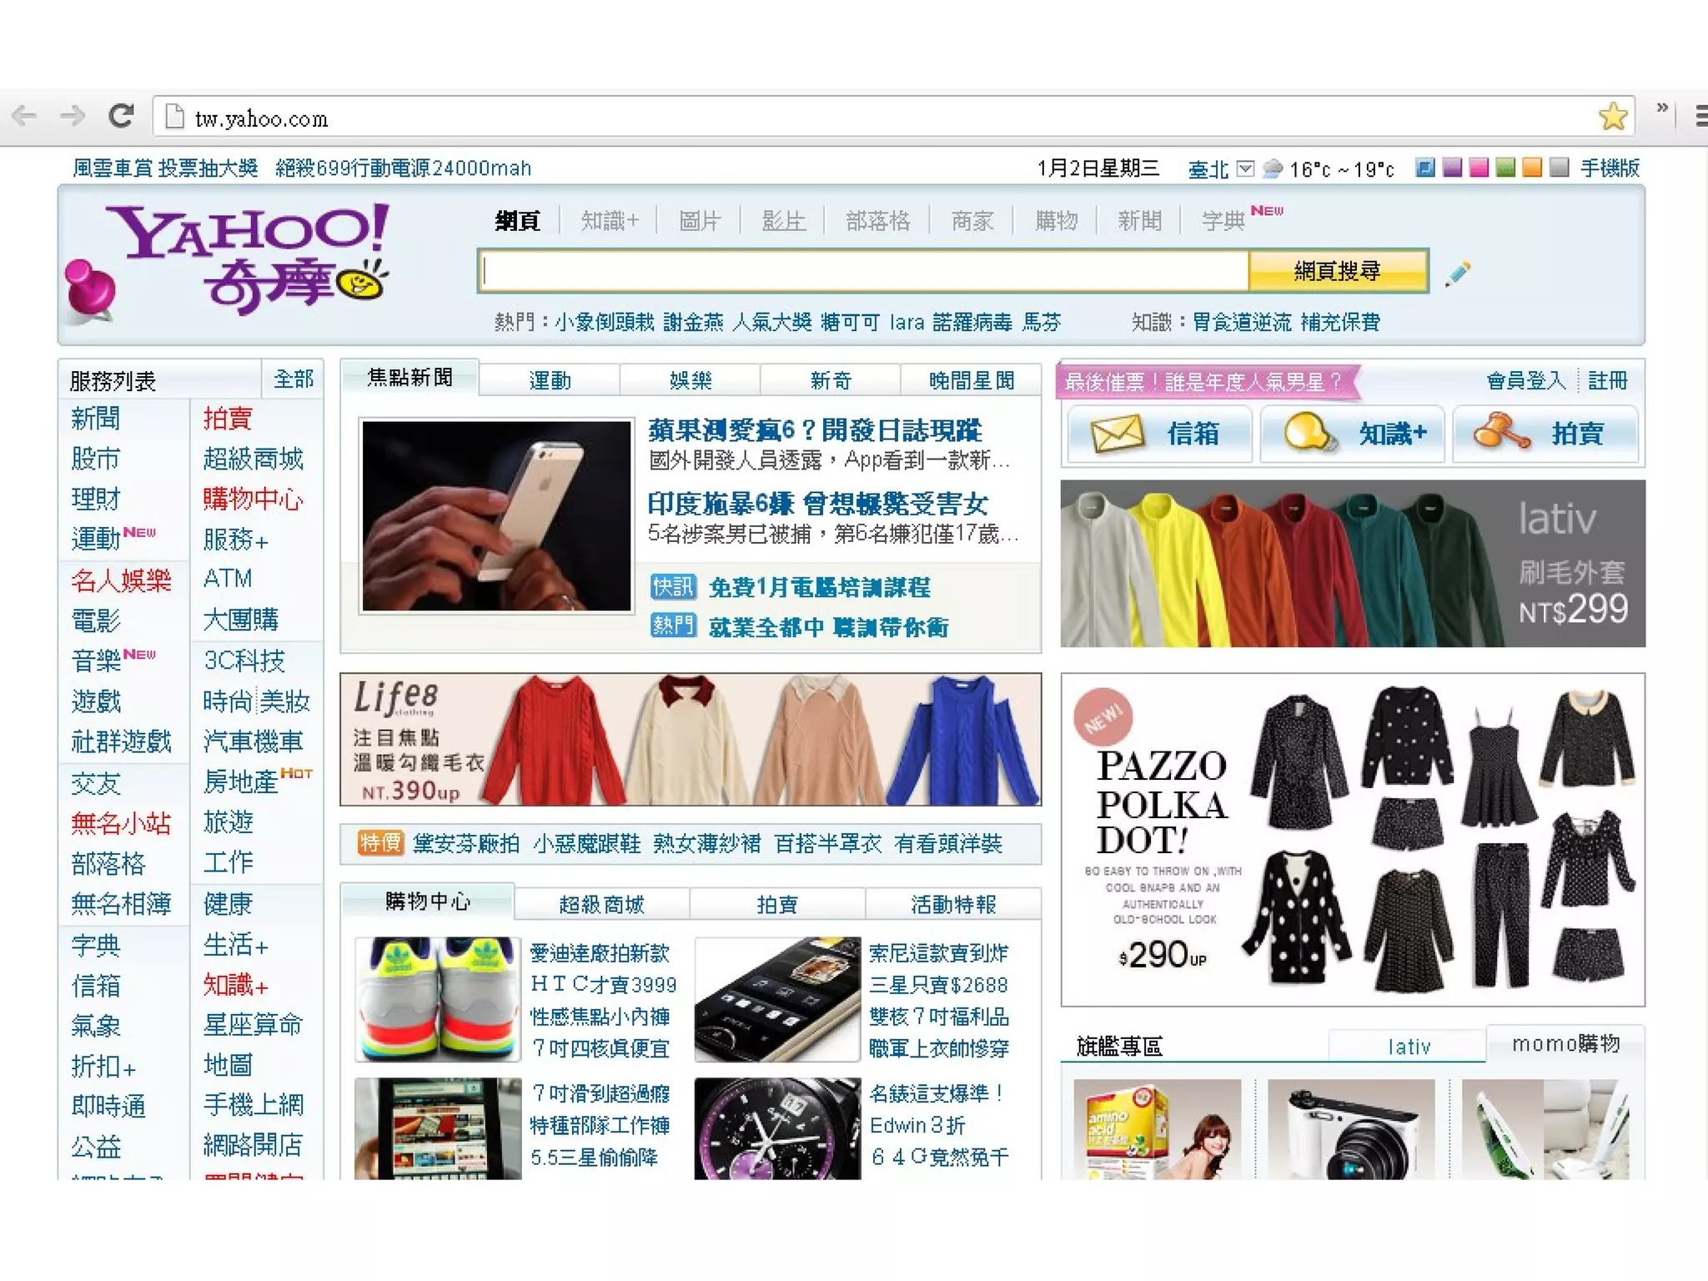Expand 全部 in the services list header
Image resolution: width=1708 pixels, height=1281 pixels.
click(x=294, y=379)
